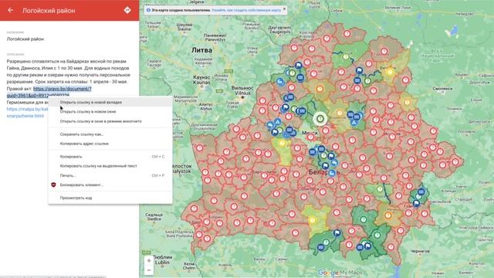Select 'Печать...' in the context menu
The width and height of the screenshot is (494, 278).
point(110,175)
